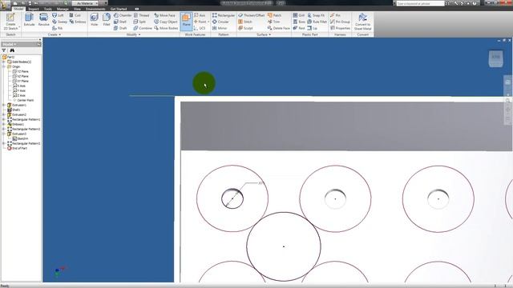
Task: Open harness Properties
Action: (340, 28)
